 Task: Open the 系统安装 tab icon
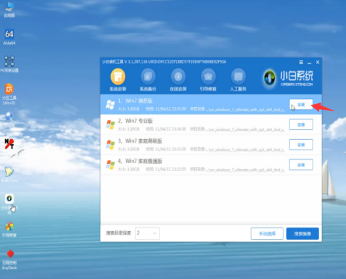point(118,77)
